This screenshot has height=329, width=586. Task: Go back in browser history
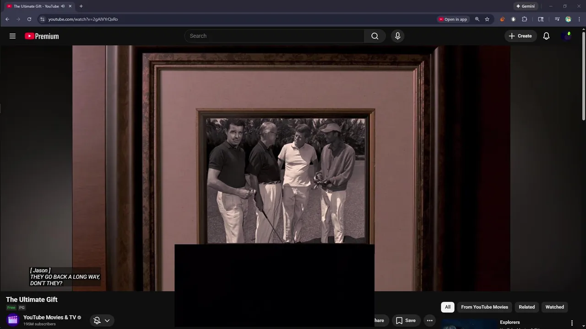click(x=7, y=19)
